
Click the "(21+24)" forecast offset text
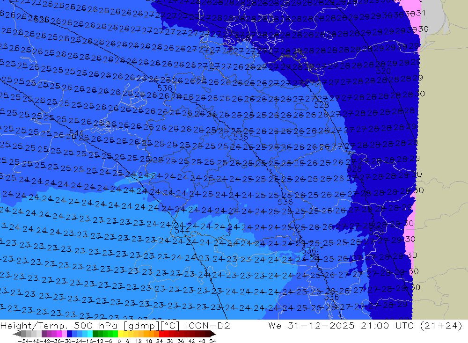pos(441,325)
